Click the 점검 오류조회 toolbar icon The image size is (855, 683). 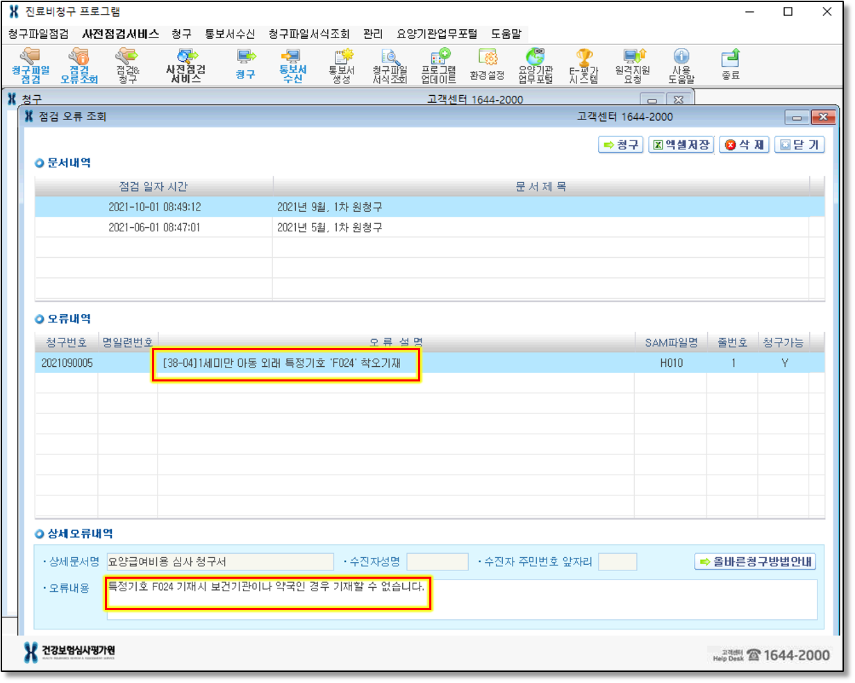[x=79, y=65]
